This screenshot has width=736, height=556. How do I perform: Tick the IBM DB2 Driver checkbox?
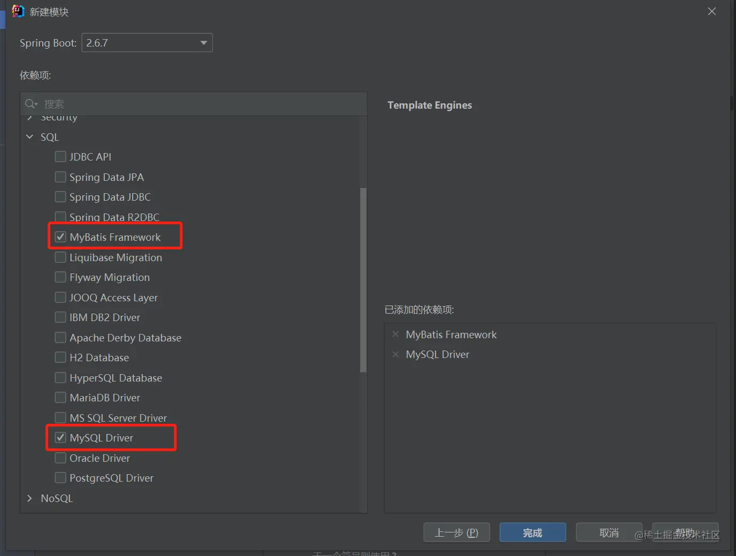[x=60, y=317]
